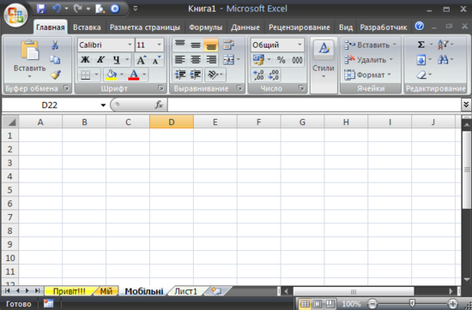Select the Привіт!!! sheet tab
The height and width of the screenshot is (310, 472).
69,291
